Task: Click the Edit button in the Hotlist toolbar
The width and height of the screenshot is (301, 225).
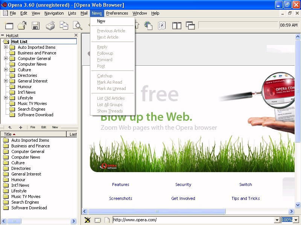Action: coord(44,127)
